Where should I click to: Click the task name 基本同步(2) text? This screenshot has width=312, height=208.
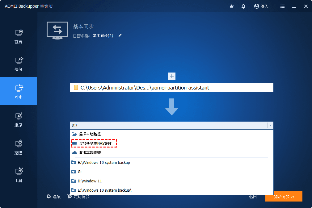[x=103, y=35]
